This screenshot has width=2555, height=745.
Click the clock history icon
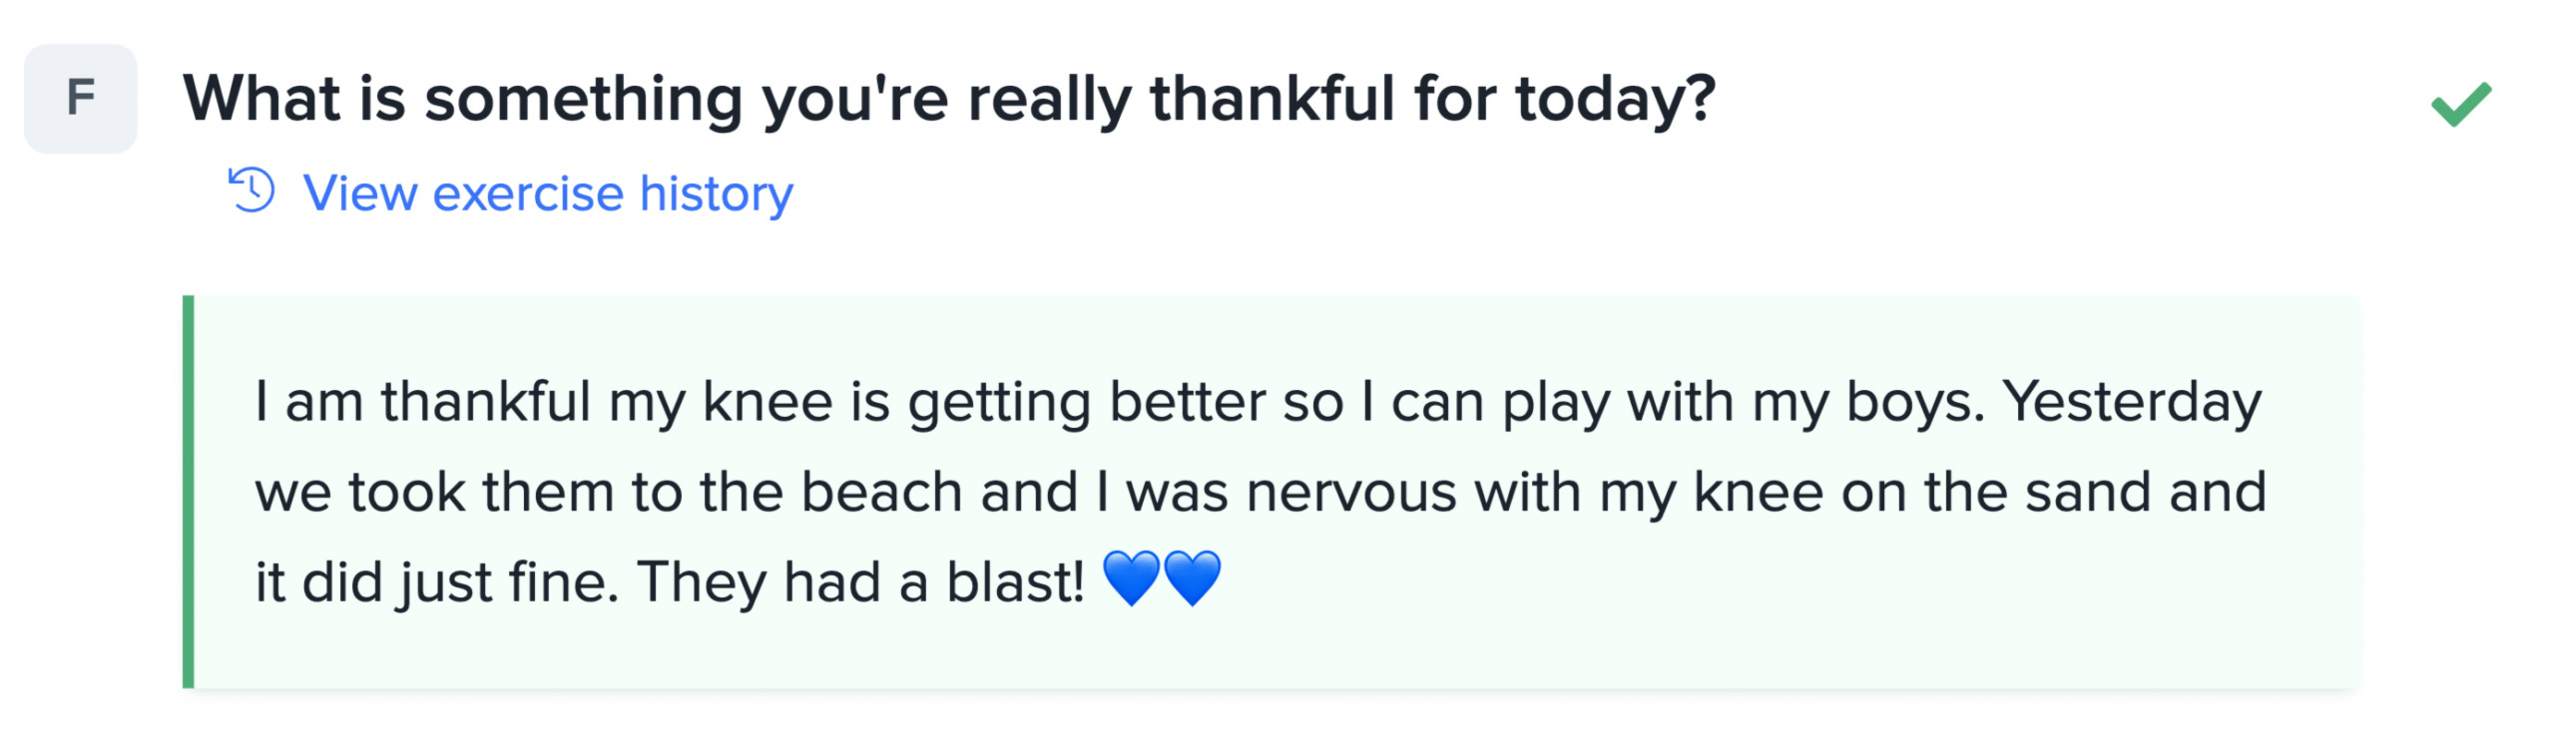click(252, 189)
